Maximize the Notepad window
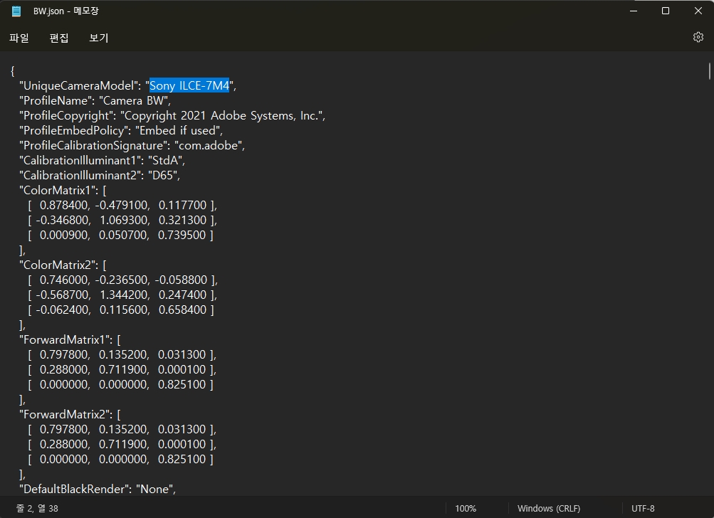This screenshot has height=518, width=714. [666, 11]
